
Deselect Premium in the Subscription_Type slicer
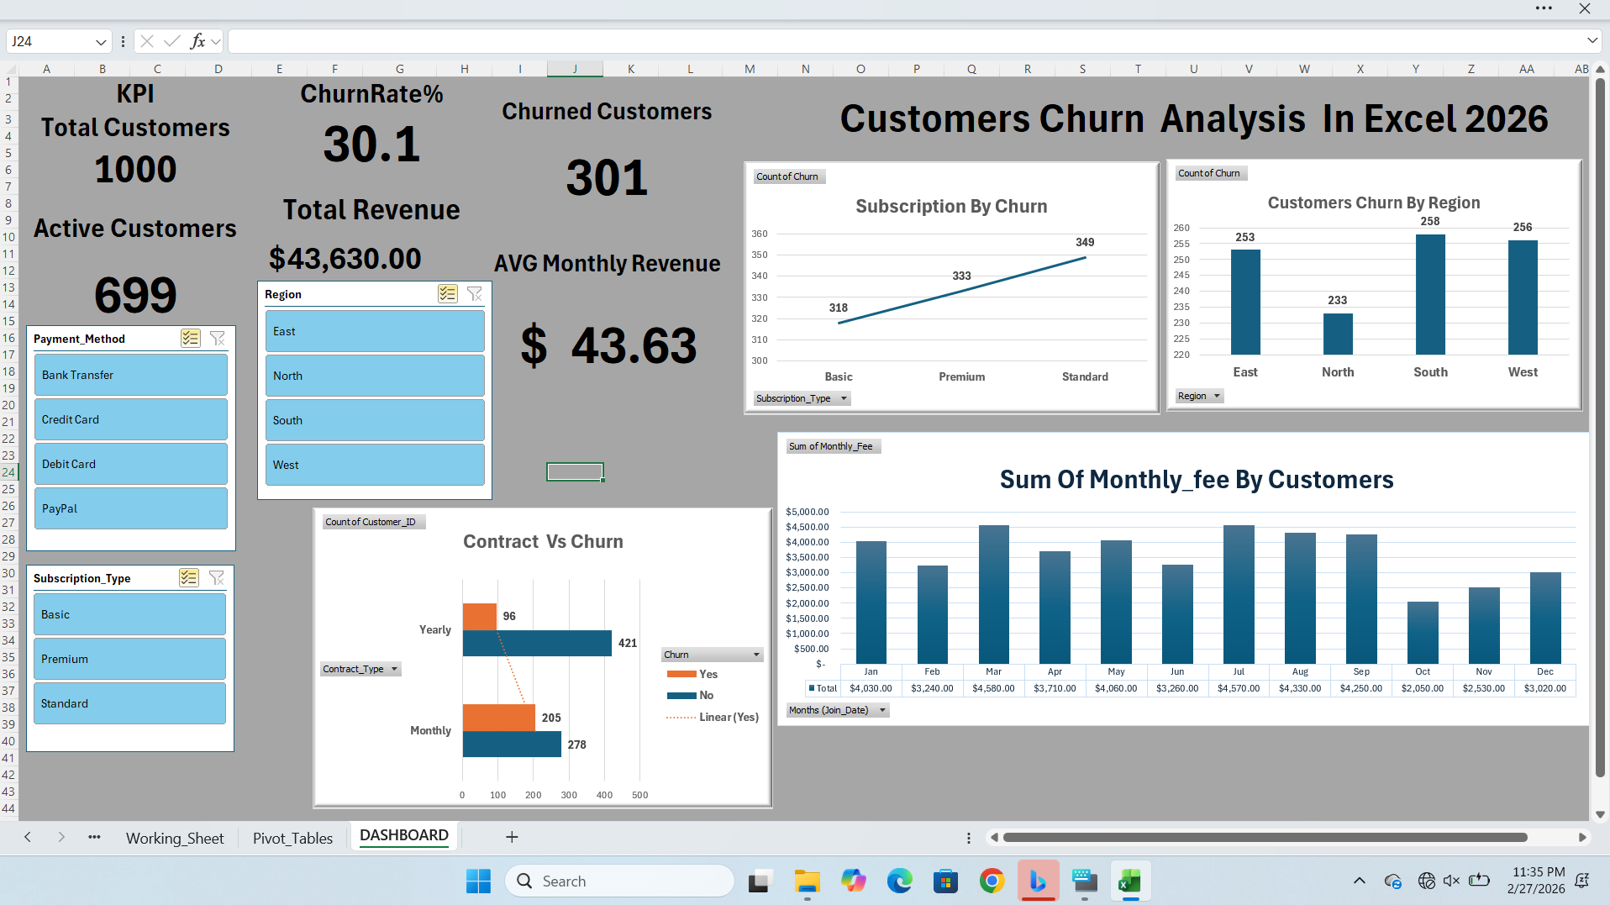pos(129,659)
